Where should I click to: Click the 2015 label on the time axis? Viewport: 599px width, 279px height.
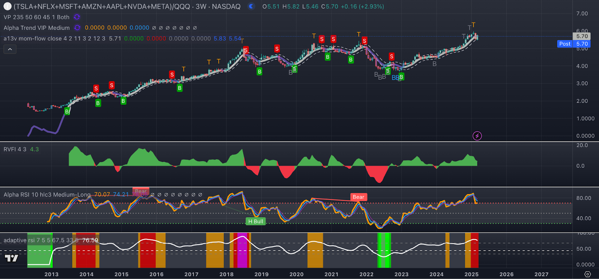[122, 274]
